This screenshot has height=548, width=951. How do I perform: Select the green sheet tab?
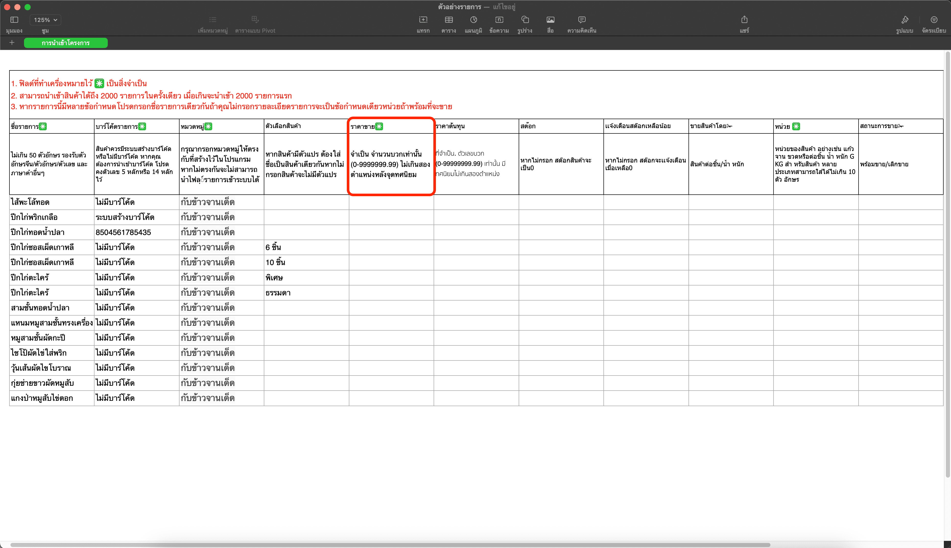tap(66, 43)
